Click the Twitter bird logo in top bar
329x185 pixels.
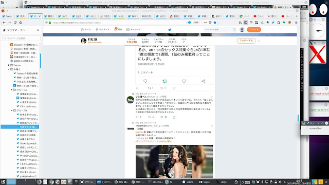click(x=170, y=30)
